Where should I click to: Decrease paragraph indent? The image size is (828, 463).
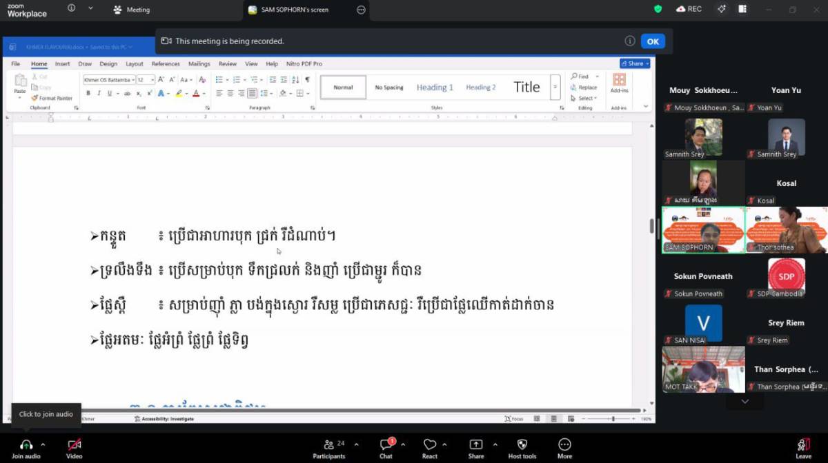(x=273, y=80)
